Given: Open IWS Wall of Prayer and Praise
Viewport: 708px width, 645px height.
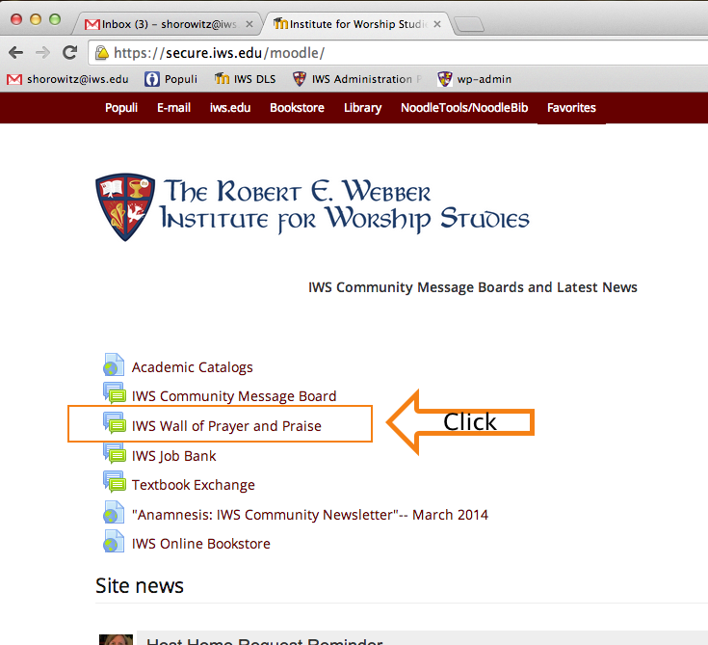Looking at the screenshot, I should click(226, 426).
